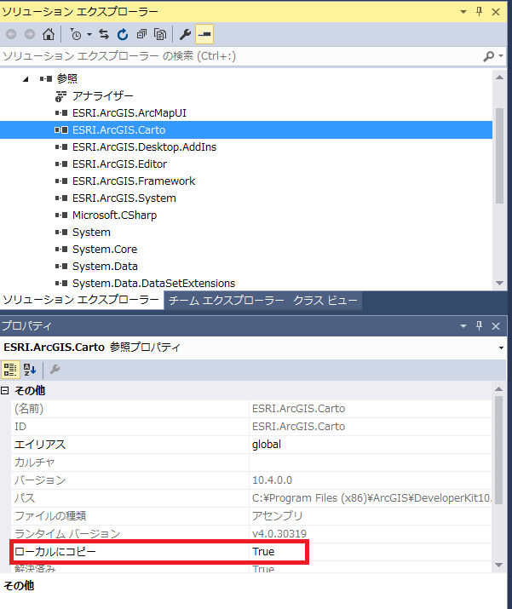Viewport: 512px width, 609px height.
Task: Click the ローカルにコピー True value
Action: click(x=263, y=552)
